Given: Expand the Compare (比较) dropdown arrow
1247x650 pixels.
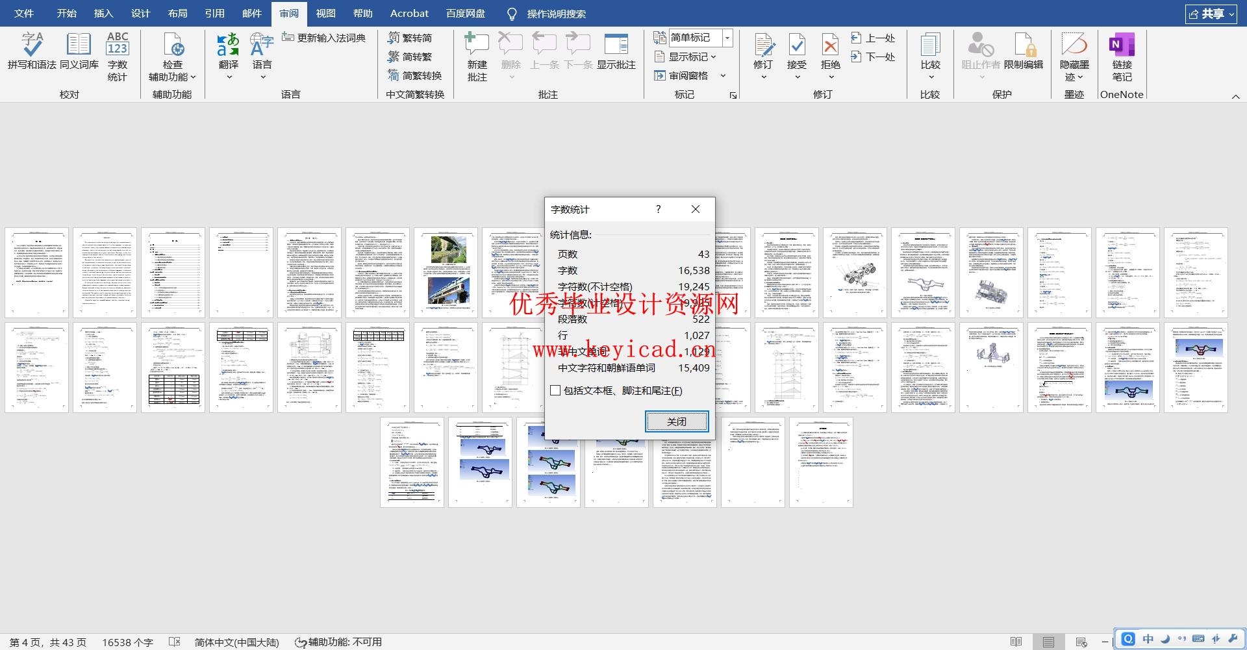Looking at the screenshot, I should click(930, 77).
